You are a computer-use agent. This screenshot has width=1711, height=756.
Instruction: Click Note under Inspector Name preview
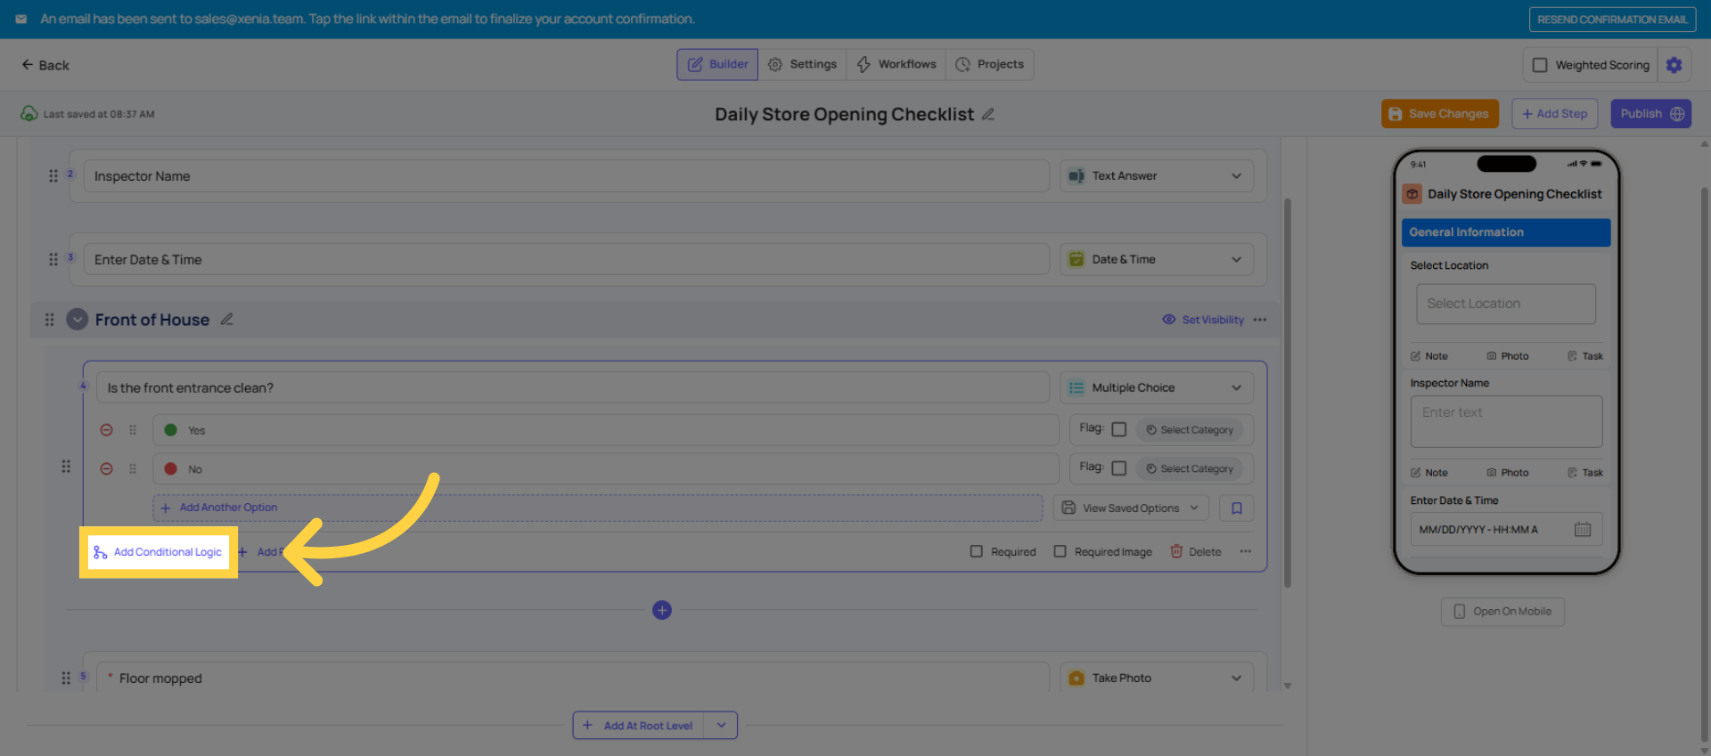coord(1429,473)
